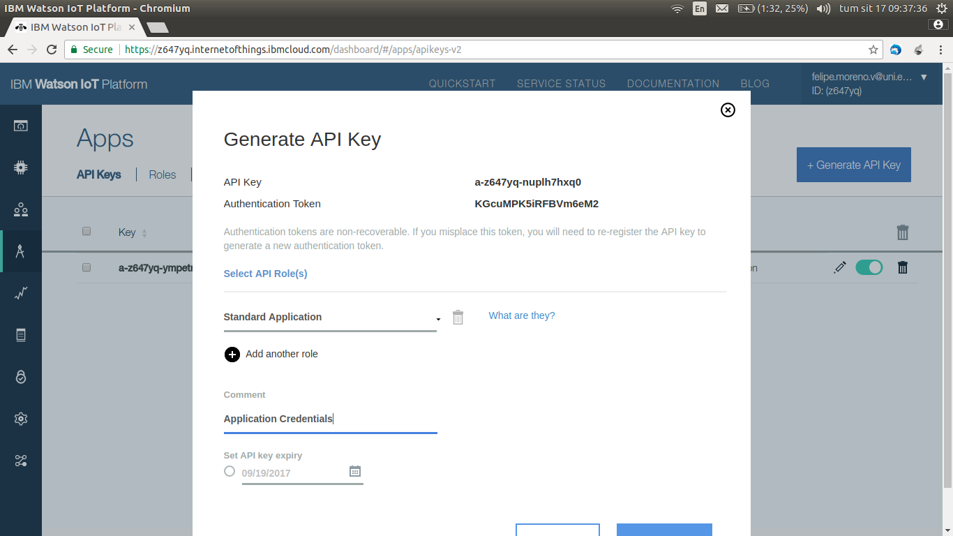Click the Generate API Key button

pos(854,165)
